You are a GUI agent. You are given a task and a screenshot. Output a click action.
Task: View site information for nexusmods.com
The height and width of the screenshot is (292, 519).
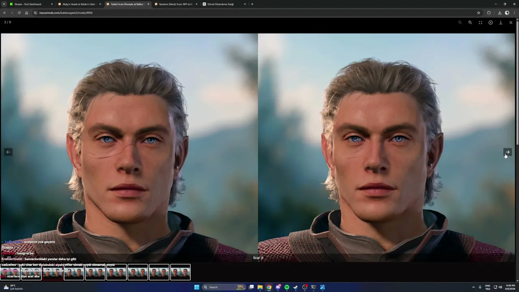pyautogui.click(x=35, y=13)
